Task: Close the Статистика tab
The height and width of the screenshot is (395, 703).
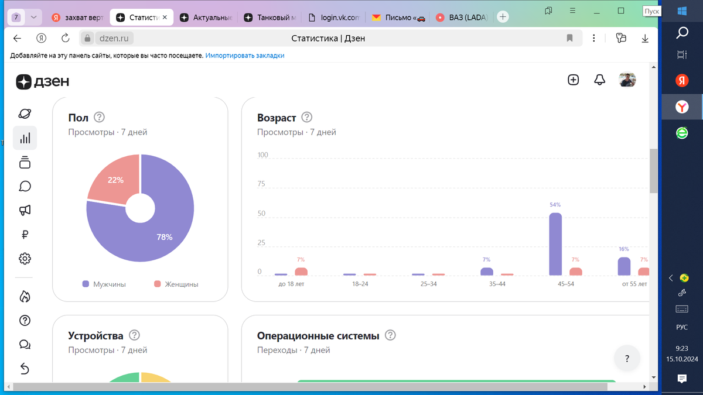Action: click(165, 18)
